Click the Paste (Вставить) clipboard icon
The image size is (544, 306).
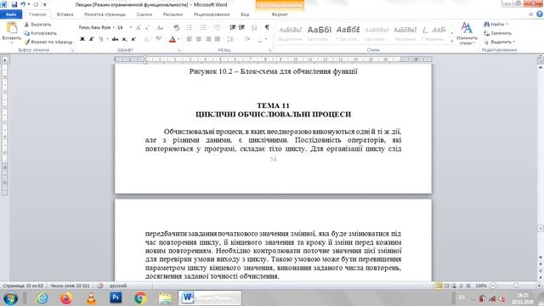(x=11, y=27)
